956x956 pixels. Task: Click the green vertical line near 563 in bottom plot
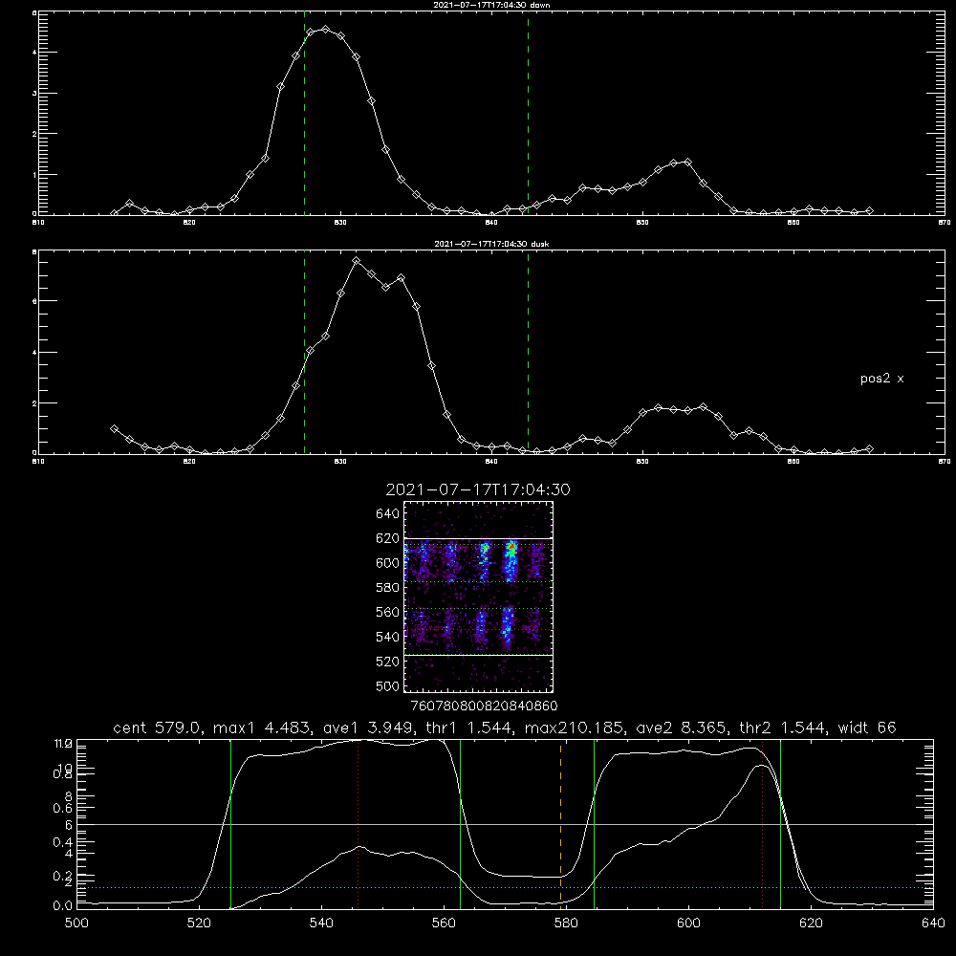tap(461, 823)
